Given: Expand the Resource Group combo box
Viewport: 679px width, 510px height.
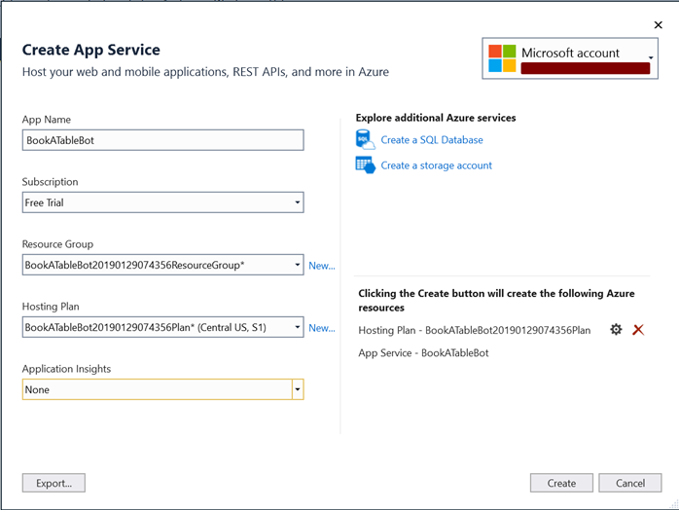Looking at the screenshot, I should click(297, 265).
